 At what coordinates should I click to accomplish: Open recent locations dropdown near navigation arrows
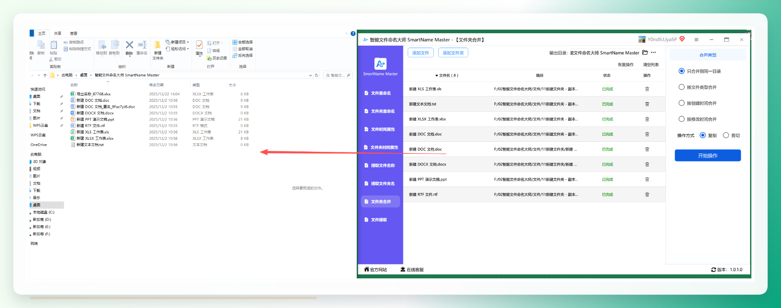coord(39,75)
